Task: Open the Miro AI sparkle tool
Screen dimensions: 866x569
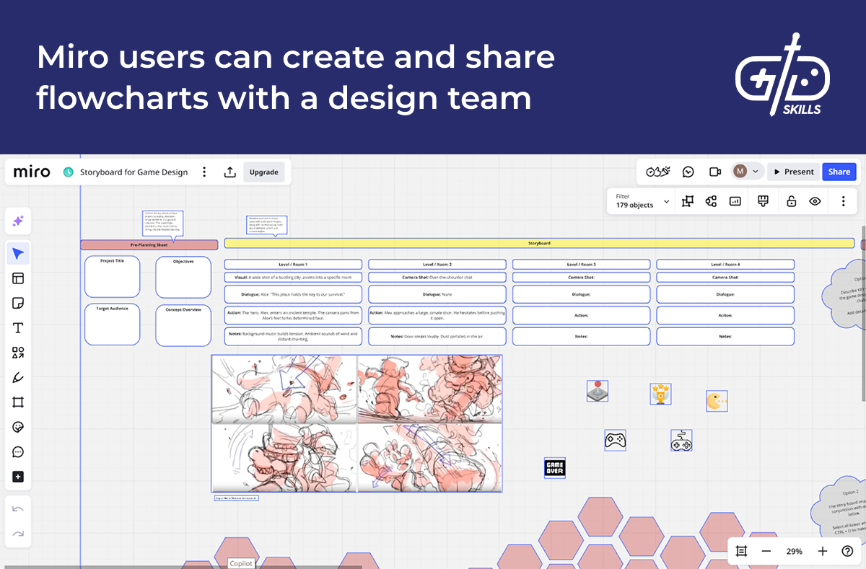Action: [x=18, y=221]
